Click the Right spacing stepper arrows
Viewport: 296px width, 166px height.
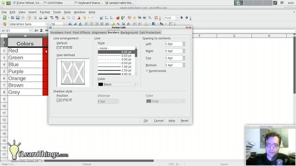click(x=184, y=51)
